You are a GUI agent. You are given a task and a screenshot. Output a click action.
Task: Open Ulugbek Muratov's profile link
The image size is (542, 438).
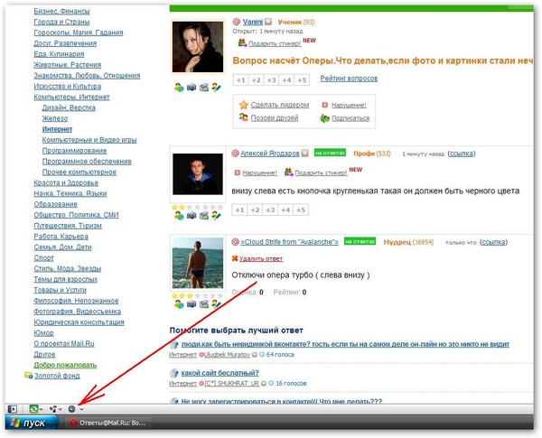(x=228, y=354)
